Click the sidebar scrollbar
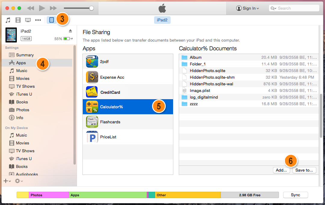The image size is (325, 205). 75,105
